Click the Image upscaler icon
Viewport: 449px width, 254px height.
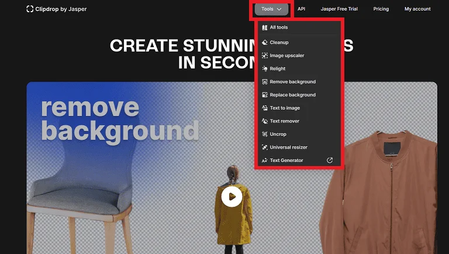(265, 55)
